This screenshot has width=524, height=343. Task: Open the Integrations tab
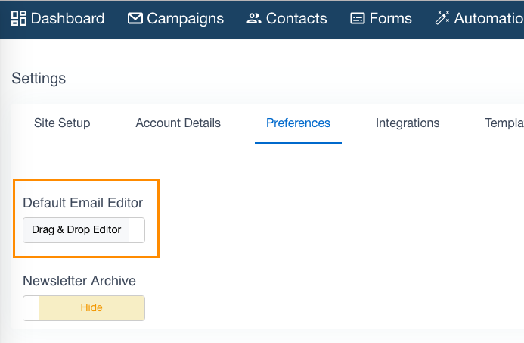tap(408, 123)
